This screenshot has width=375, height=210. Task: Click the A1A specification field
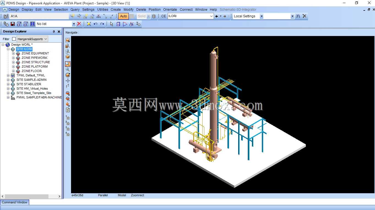coord(39,16)
